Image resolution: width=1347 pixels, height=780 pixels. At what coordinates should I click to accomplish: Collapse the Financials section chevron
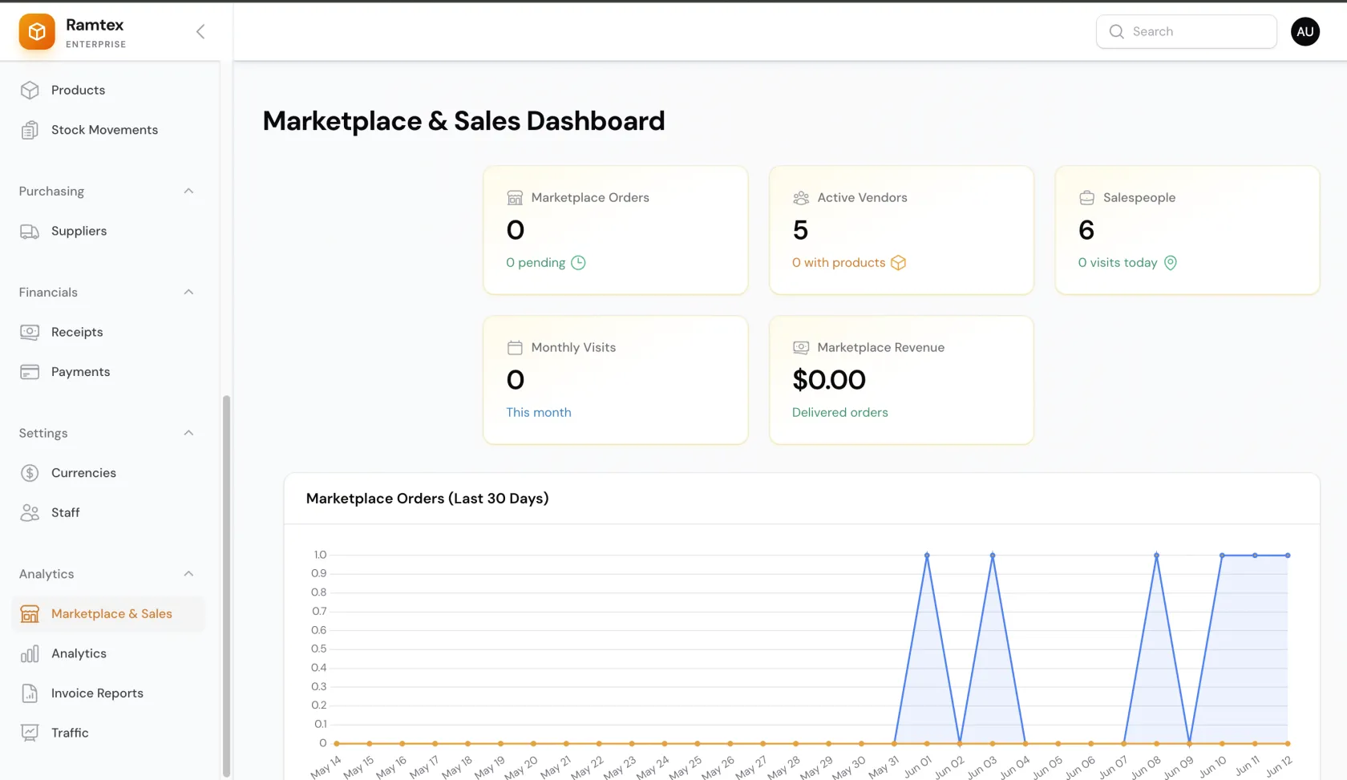tap(188, 292)
